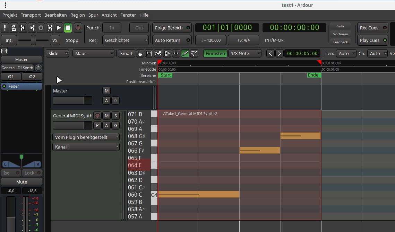Toggle Auto Return option

tap(172, 40)
